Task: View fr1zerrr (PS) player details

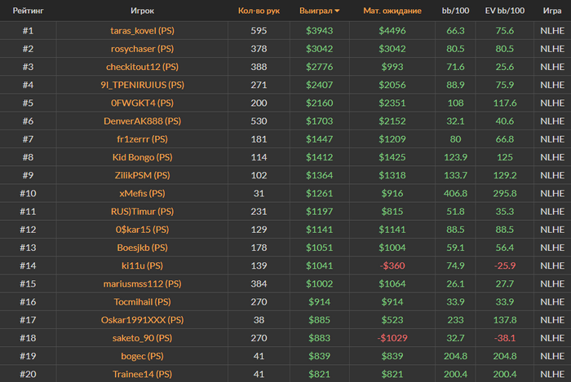Action: click(x=142, y=138)
